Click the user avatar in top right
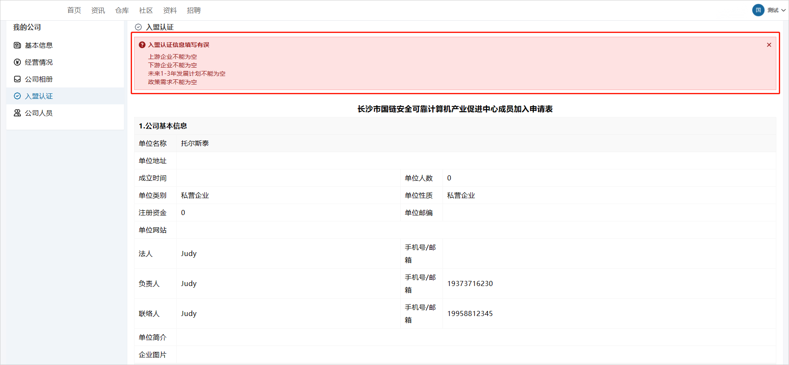Screen dimensions: 789x365 click(758, 10)
